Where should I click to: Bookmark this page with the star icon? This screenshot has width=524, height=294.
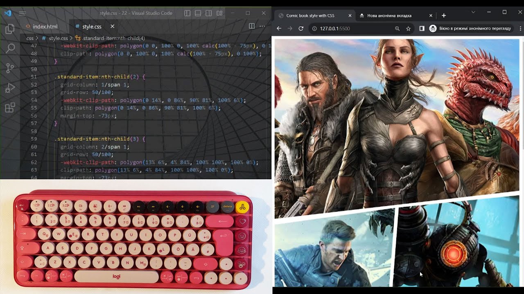[x=408, y=29]
